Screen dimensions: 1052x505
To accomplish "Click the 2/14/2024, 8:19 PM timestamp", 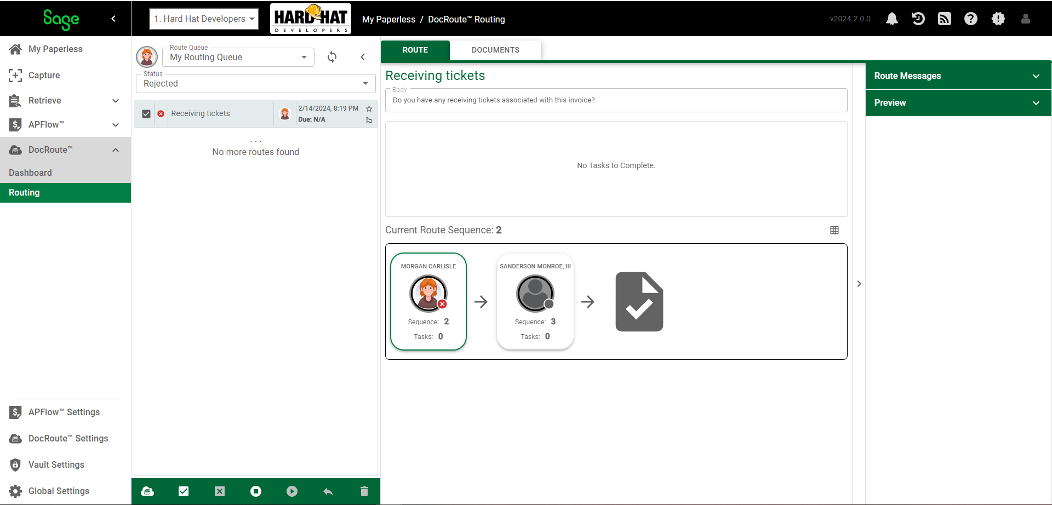I will pyautogui.click(x=328, y=108).
